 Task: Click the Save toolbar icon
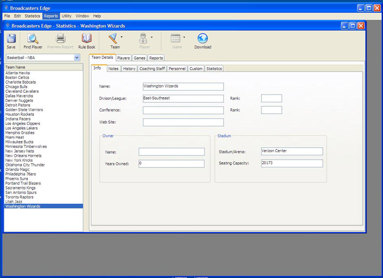[11, 38]
